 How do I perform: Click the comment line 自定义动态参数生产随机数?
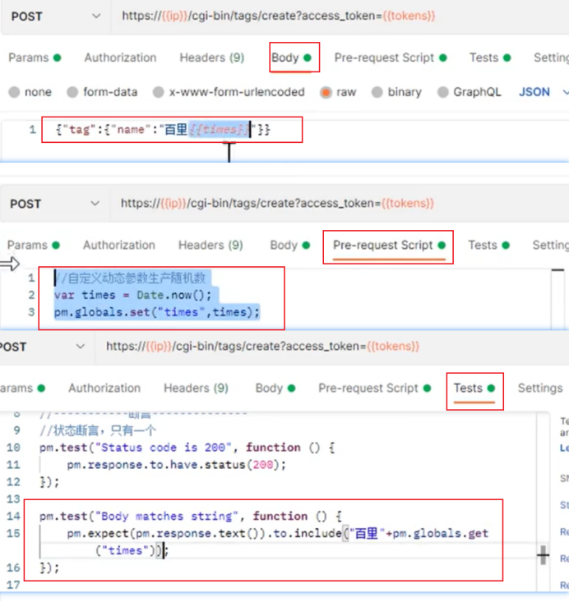tap(130, 278)
